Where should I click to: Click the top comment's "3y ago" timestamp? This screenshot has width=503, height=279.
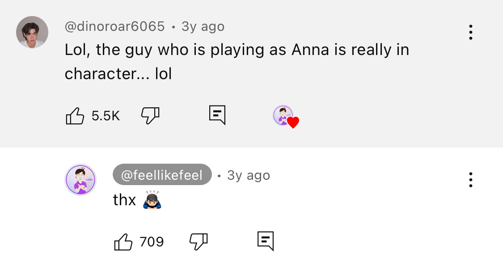[x=203, y=27]
